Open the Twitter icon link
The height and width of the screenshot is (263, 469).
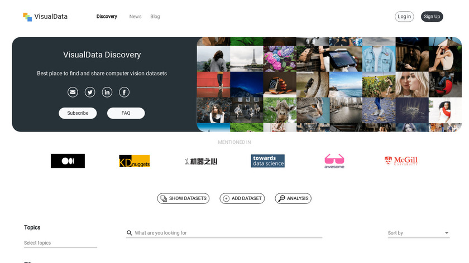[90, 92]
